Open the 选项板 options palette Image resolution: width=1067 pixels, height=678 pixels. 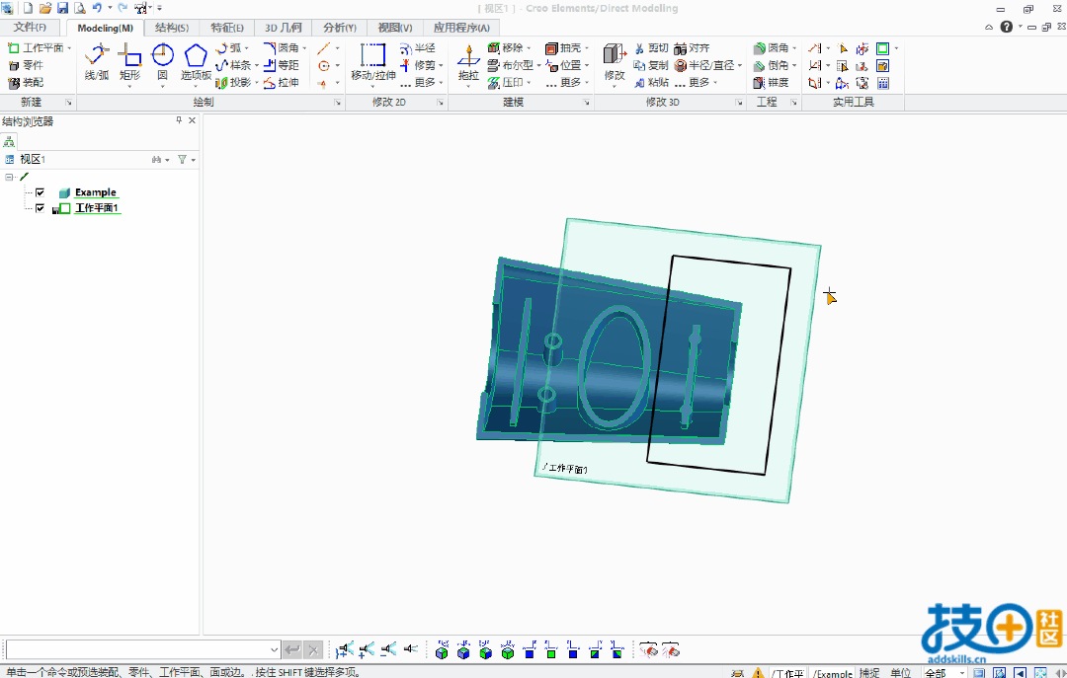tap(196, 63)
